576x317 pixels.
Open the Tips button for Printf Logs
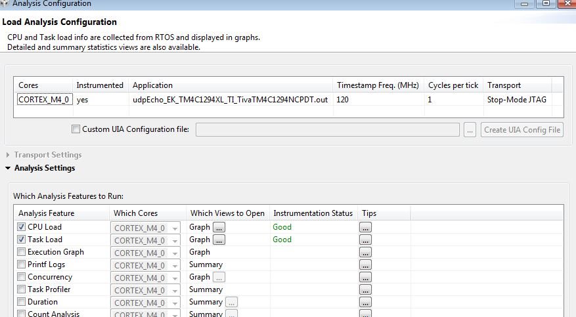(x=365, y=264)
